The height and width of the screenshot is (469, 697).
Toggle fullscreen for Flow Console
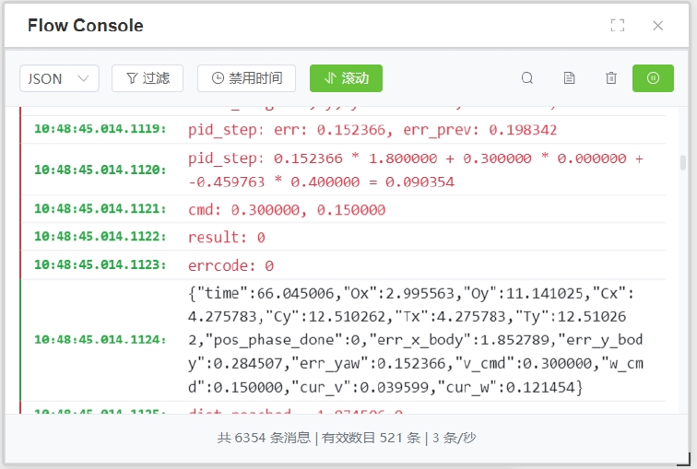618,25
